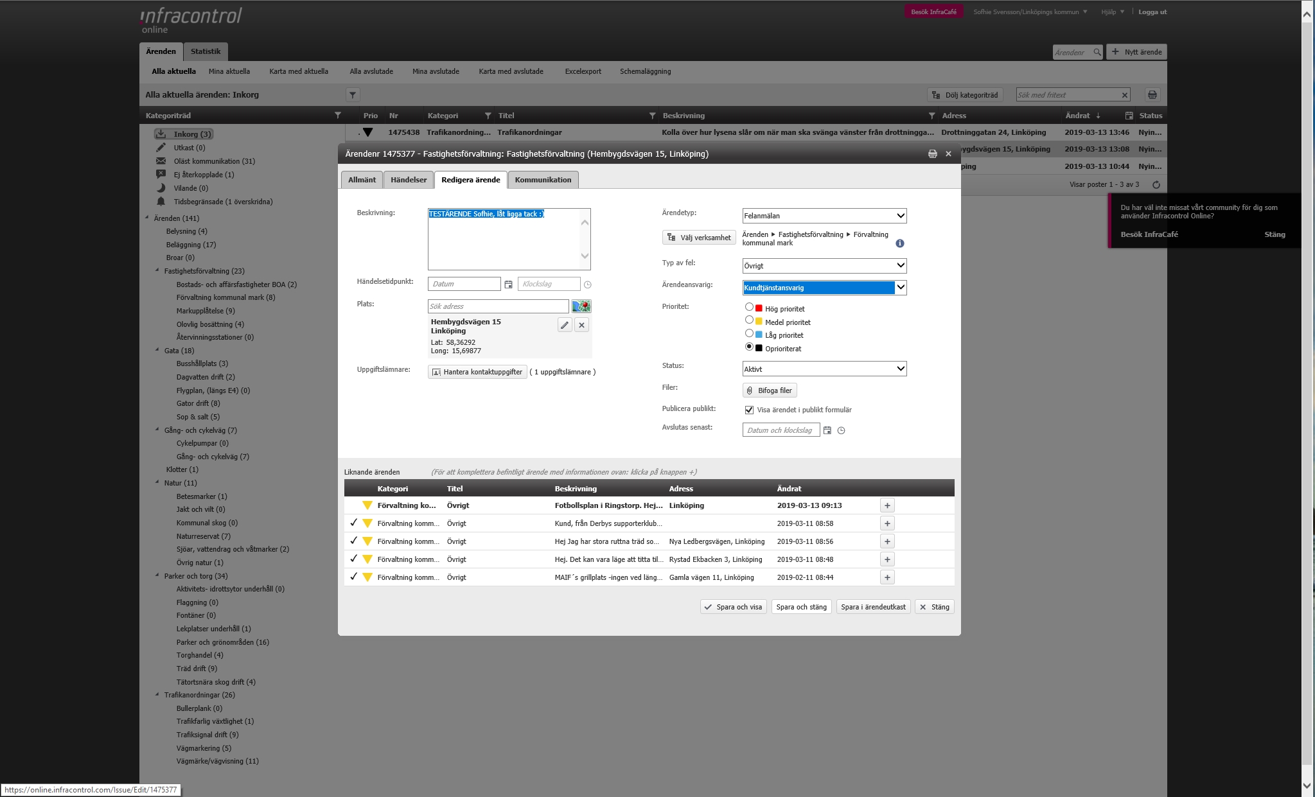The image size is (1315, 797).
Task: Select Låg prioritet radio button
Action: tap(749, 333)
